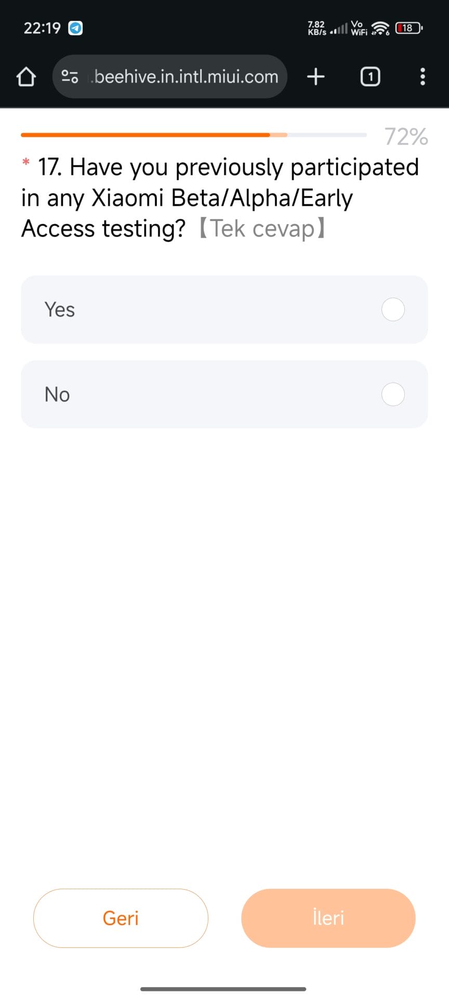Tap the mobile signal strength icon

[339, 29]
